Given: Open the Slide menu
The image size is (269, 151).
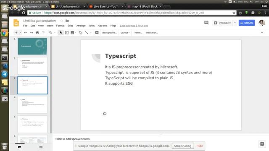Looking at the screenshot, I should (x=70, y=26).
